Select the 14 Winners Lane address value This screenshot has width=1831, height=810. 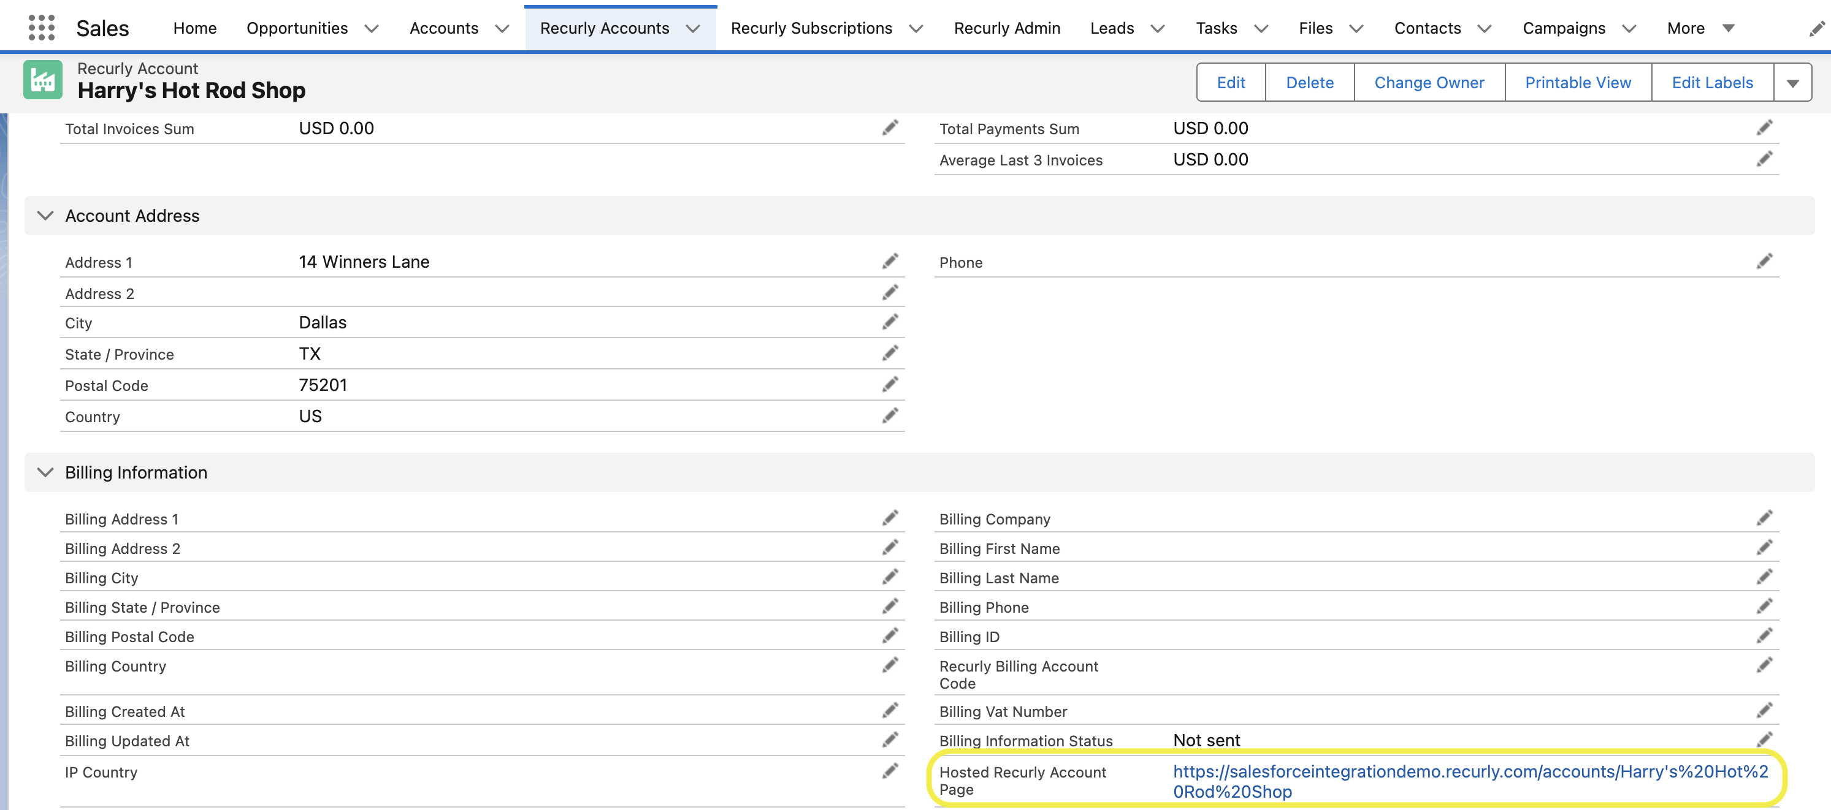(x=364, y=262)
